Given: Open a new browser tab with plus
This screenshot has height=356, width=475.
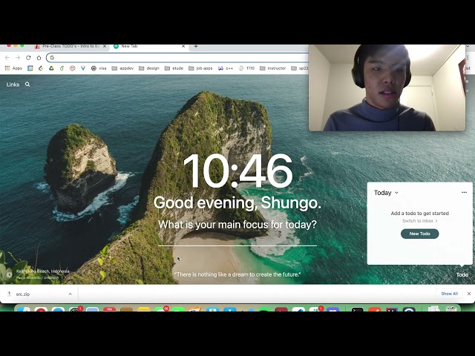Looking at the screenshot, I should click(196, 46).
